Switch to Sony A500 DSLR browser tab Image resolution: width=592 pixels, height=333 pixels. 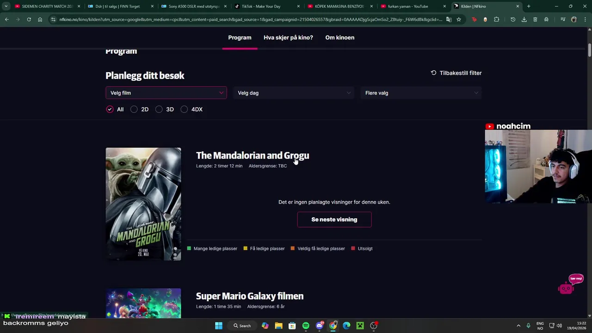[x=193, y=6]
